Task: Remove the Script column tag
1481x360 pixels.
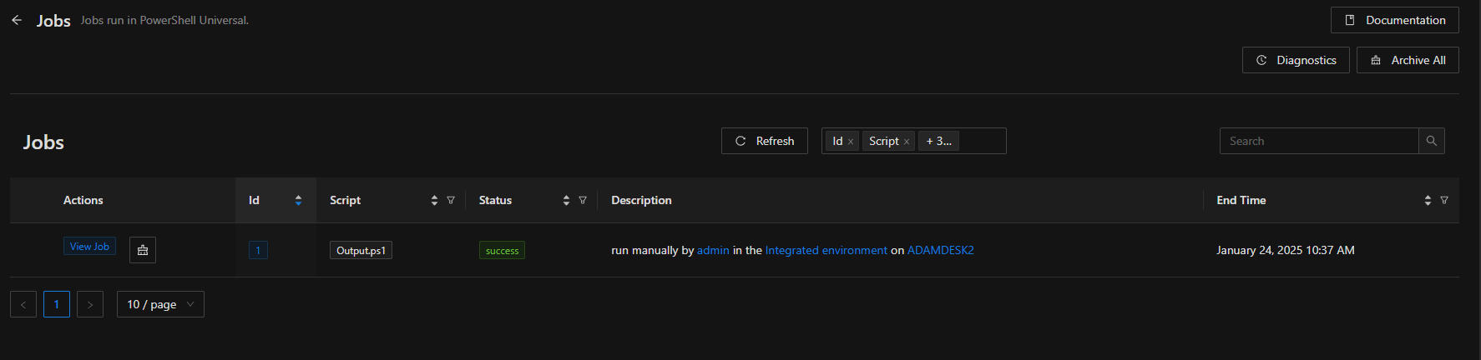Action: (x=907, y=142)
